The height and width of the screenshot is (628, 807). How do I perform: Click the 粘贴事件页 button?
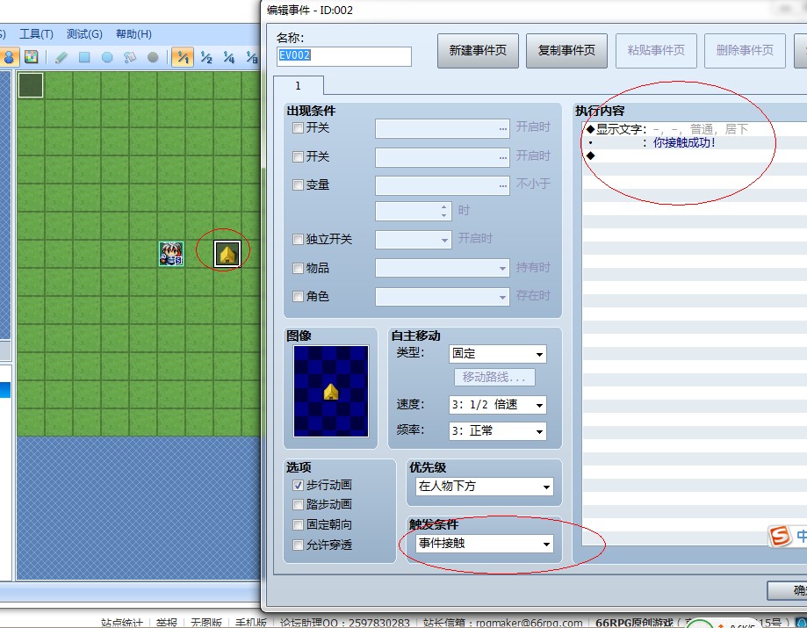(x=656, y=50)
